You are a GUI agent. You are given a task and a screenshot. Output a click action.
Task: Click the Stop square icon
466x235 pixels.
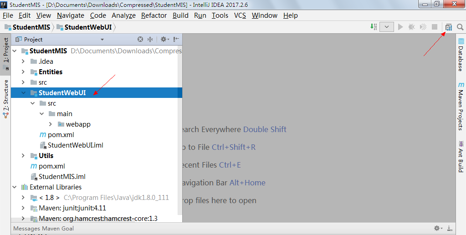pos(435,27)
